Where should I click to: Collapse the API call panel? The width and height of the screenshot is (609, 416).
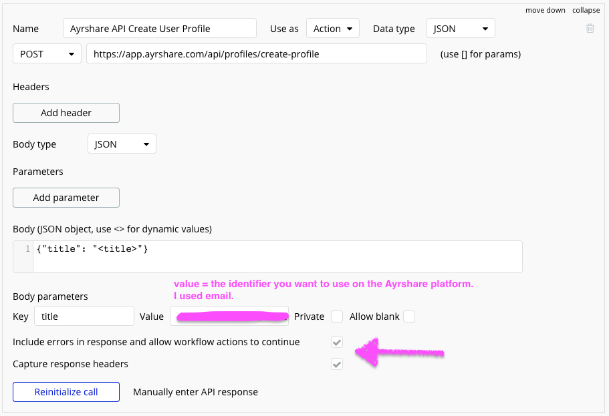[x=586, y=10]
